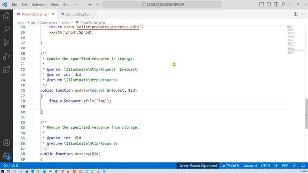Click the feedback icon in status bar
The height and width of the screenshot is (173, 308).
pos(295,166)
